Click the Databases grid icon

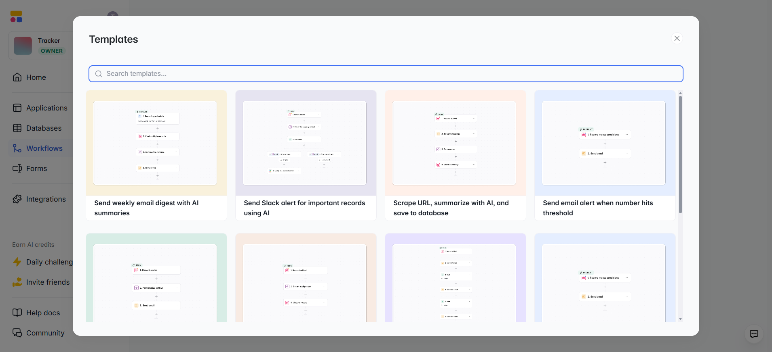(x=17, y=128)
